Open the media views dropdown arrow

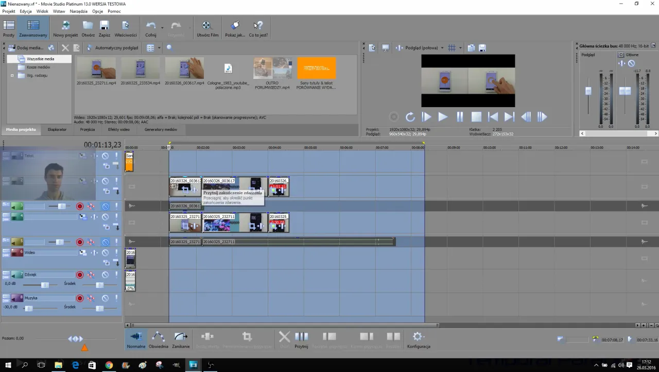coord(159,48)
